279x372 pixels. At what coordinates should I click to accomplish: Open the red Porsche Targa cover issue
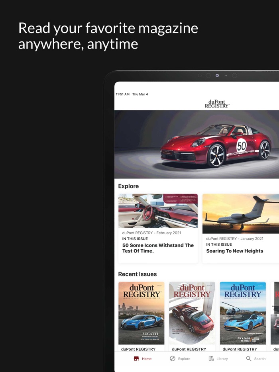click(192, 313)
